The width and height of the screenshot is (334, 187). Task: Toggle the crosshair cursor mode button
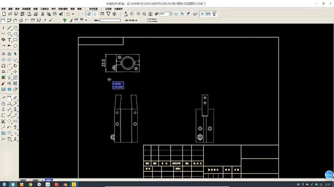pos(95,14)
